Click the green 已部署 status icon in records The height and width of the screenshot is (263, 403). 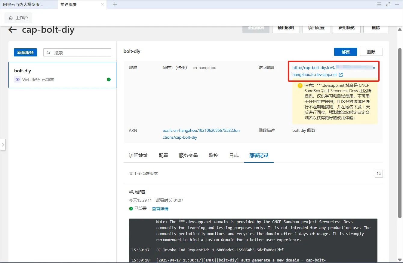[x=131, y=209]
